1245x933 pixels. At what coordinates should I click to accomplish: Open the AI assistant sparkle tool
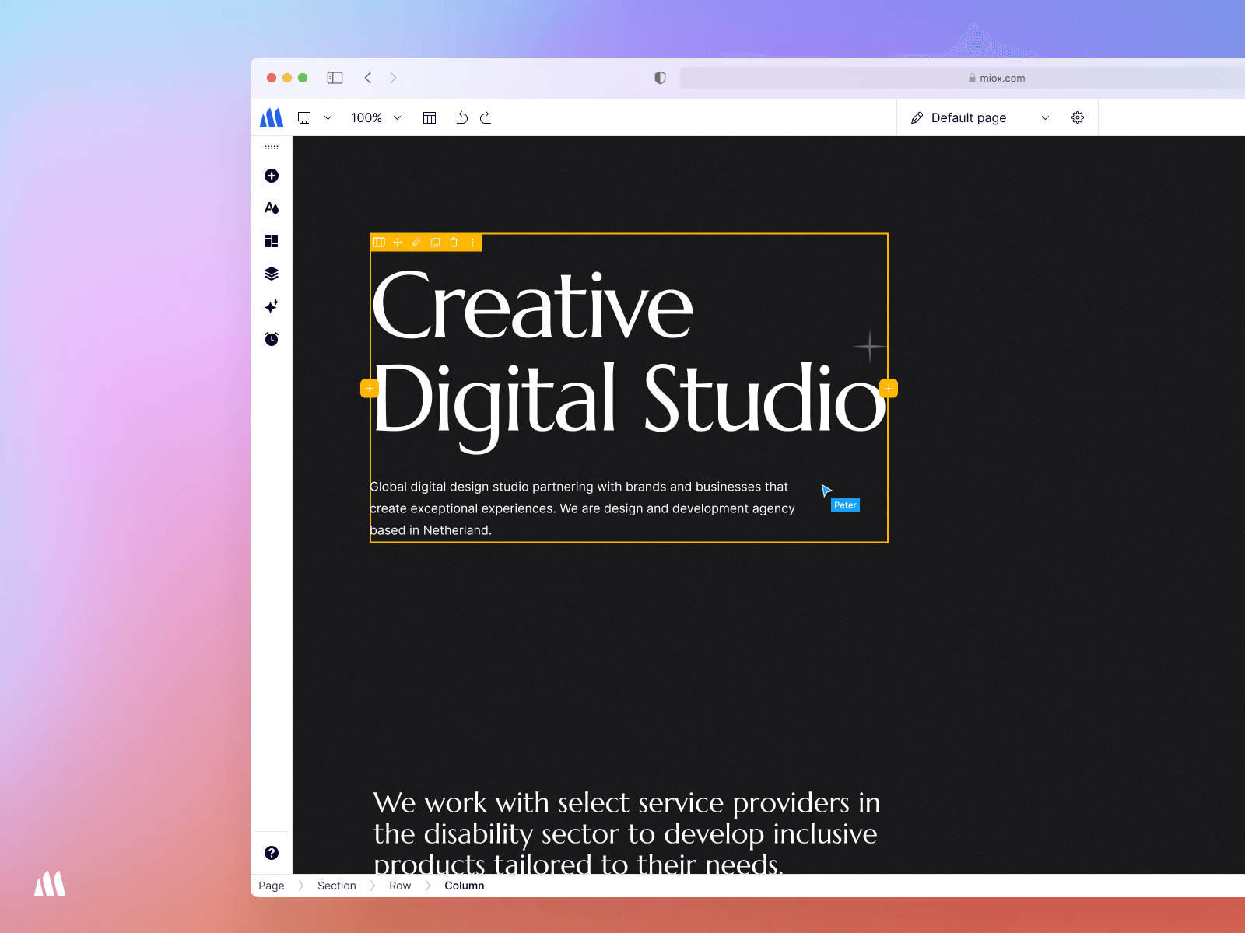[271, 306]
